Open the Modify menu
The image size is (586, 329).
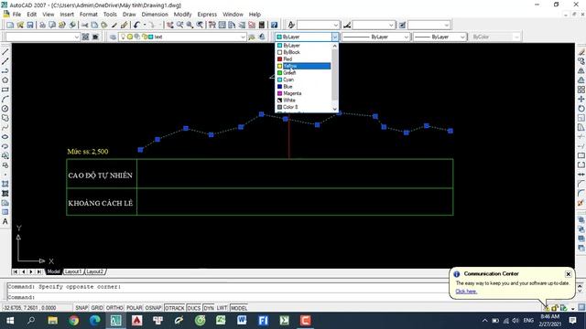point(183,15)
